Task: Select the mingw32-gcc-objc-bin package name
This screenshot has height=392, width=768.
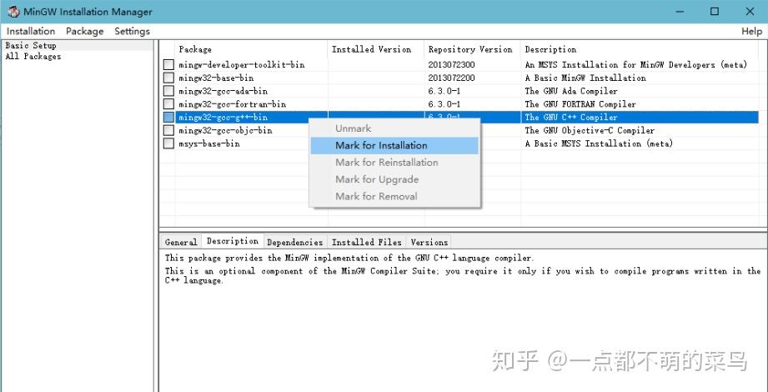Action: [x=225, y=130]
